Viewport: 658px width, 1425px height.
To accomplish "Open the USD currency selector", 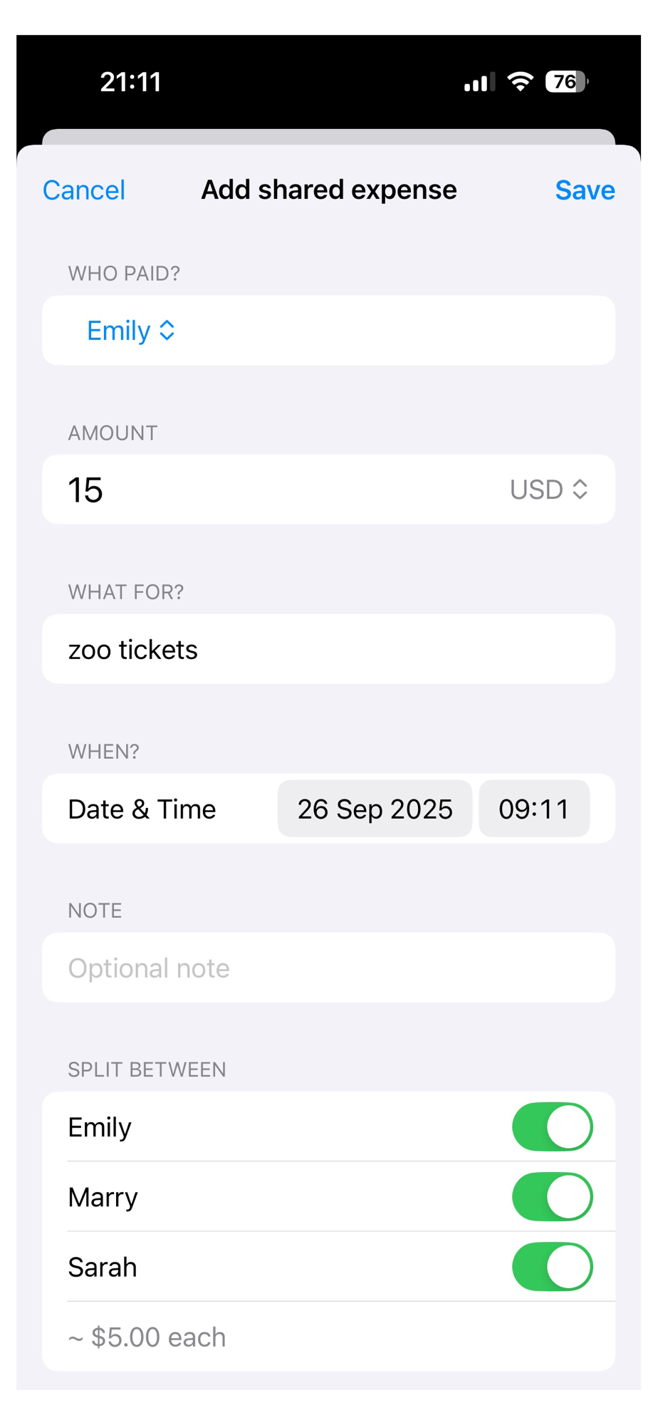I will point(548,489).
